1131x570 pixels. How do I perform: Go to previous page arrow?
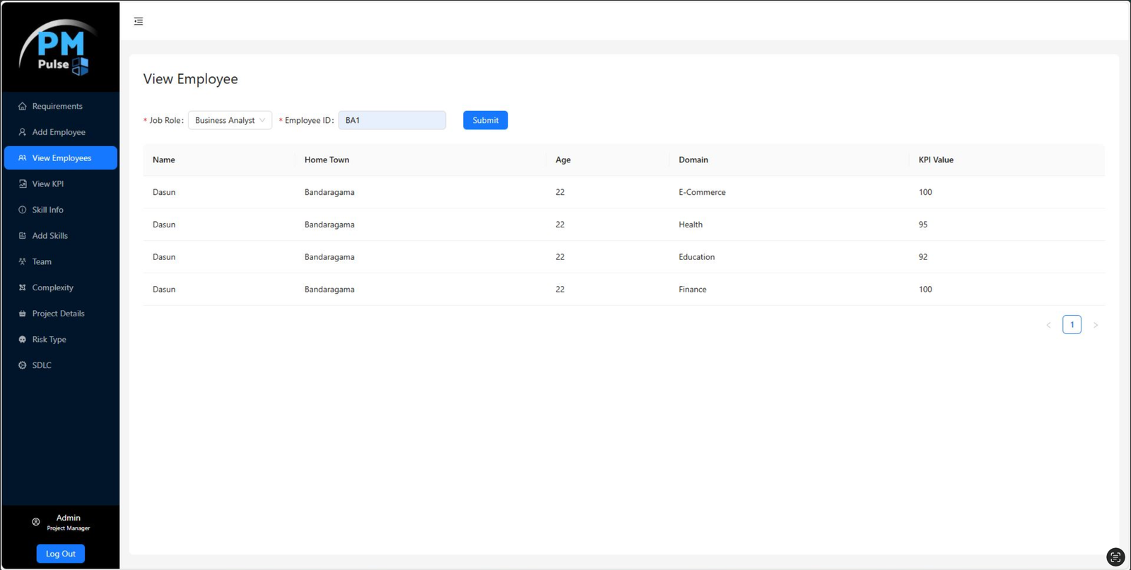coord(1048,325)
